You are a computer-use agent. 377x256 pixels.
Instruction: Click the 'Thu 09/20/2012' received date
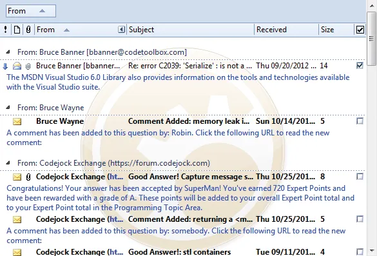click(x=286, y=66)
